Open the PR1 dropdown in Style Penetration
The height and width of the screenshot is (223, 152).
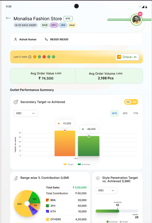click(106, 191)
